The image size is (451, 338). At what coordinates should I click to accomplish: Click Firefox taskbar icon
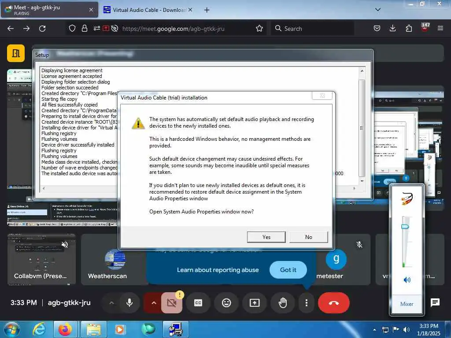tap(65, 329)
